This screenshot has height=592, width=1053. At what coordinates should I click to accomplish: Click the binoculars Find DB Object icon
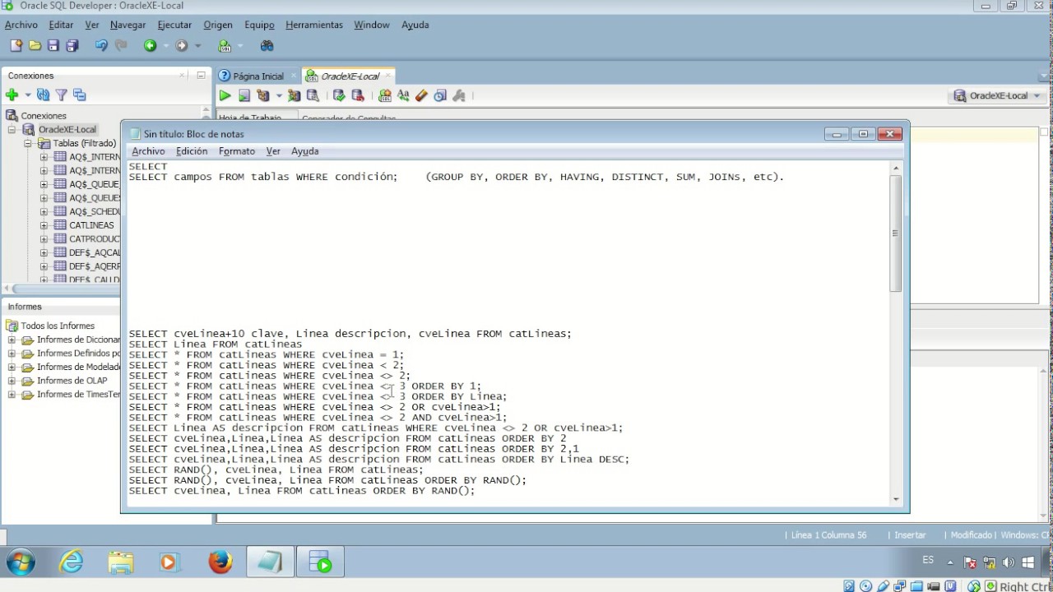[x=267, y=46]
